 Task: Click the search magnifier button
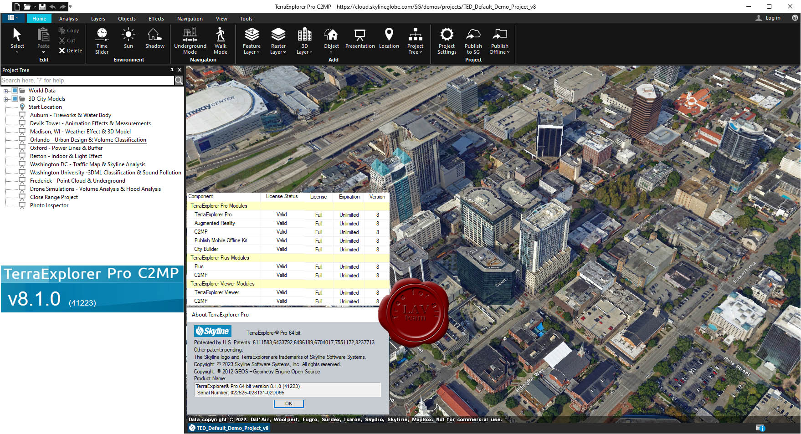click(x=179, y=81)
